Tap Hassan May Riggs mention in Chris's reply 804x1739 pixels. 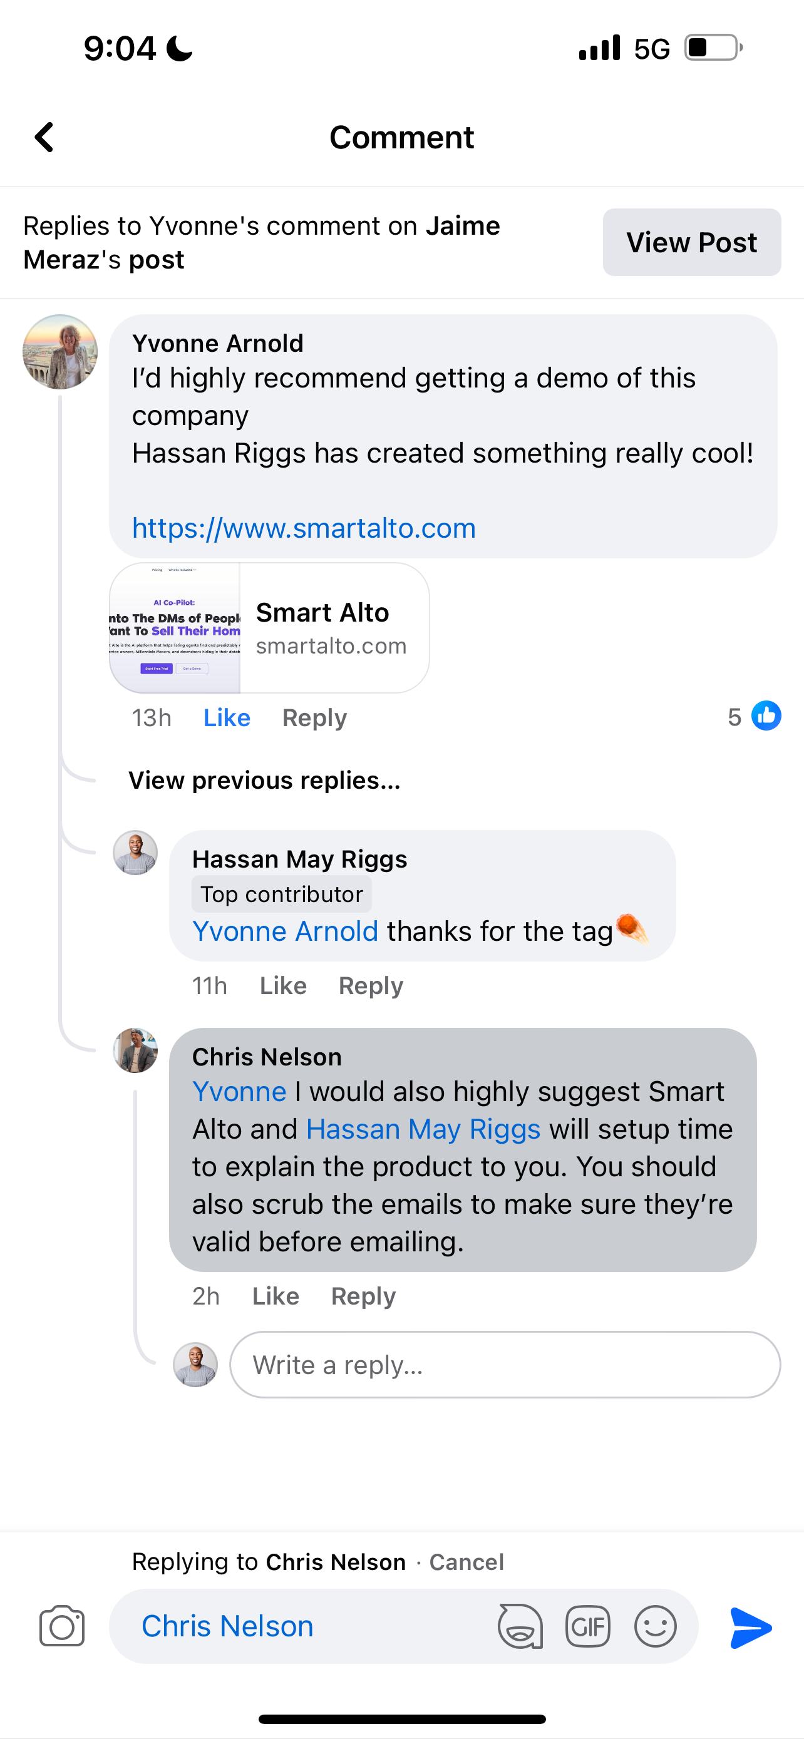tap(423, 1129)
